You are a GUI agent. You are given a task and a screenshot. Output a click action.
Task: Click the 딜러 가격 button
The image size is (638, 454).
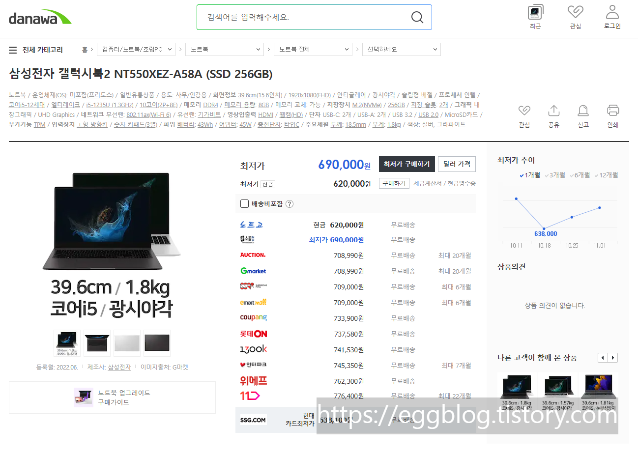pyautogui.click(x=457, y=164)
